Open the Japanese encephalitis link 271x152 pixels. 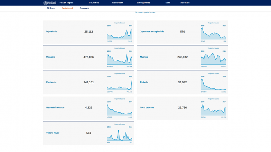(152, 32)
